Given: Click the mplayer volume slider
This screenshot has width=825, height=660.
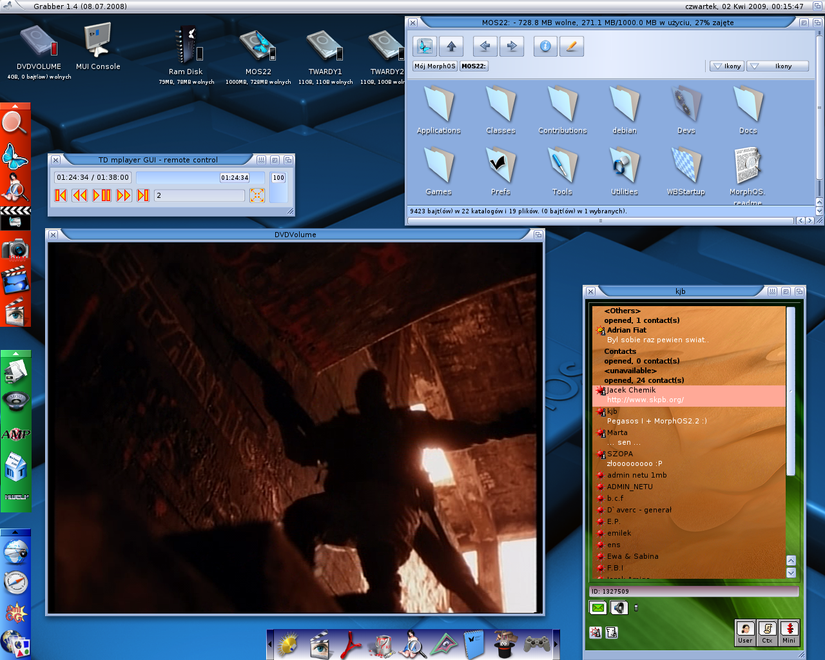Looking at the screenshot, I should point(278,187).
